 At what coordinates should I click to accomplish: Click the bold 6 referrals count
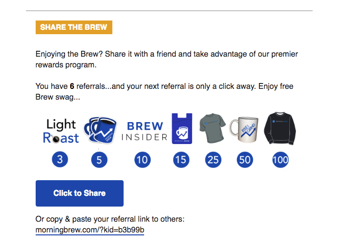click(x=72, y=86)
